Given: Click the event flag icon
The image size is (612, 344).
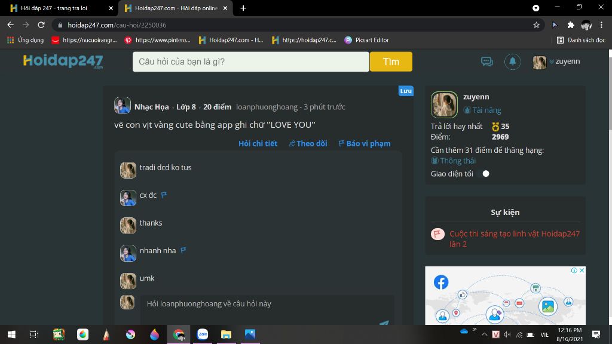Looking at the screenshot, I should point(437,234).
